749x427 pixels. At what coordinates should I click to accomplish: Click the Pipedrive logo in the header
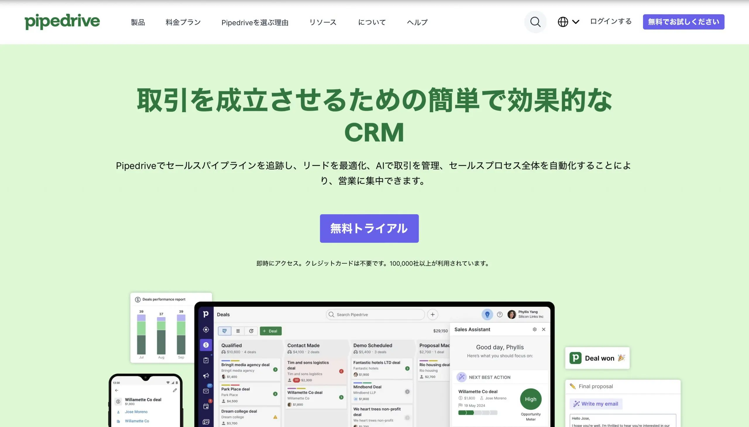tap(62, 22)
